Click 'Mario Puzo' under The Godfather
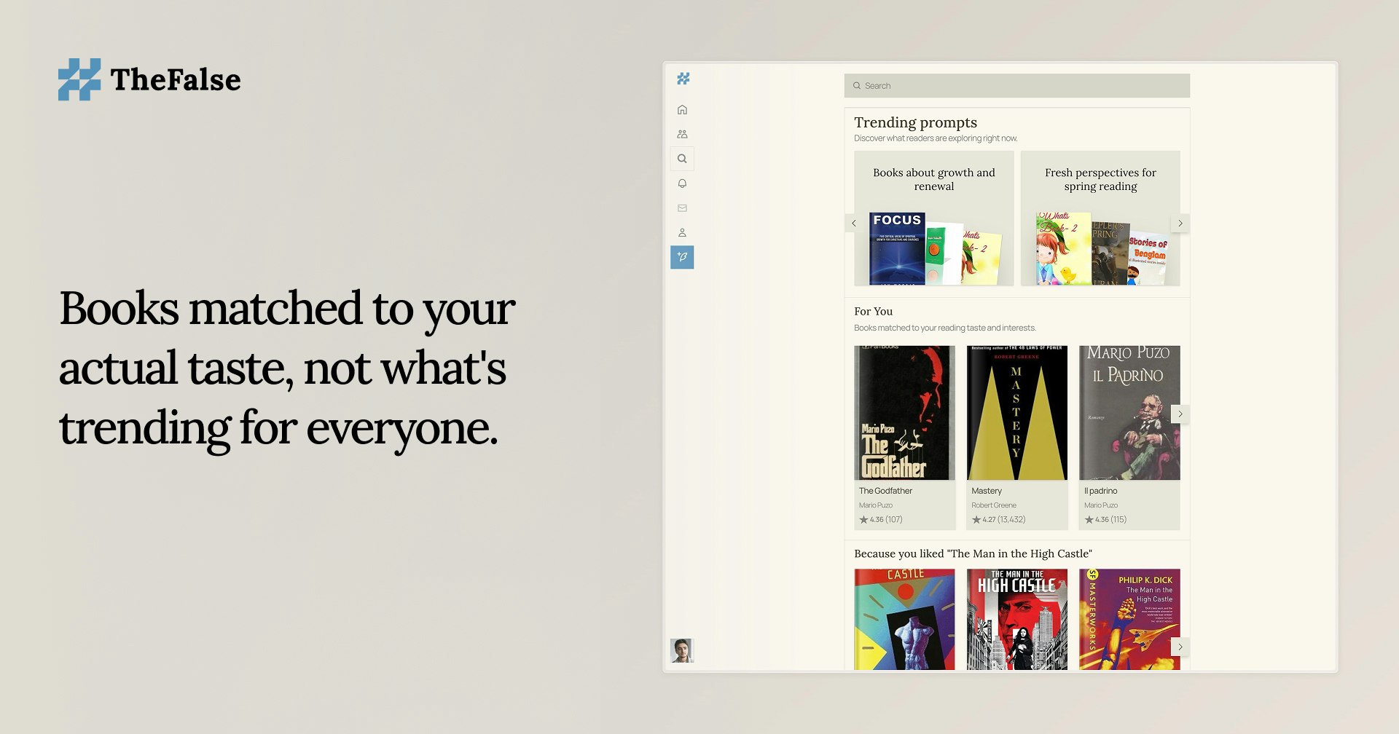1399x734 pixels. [875, 505]
